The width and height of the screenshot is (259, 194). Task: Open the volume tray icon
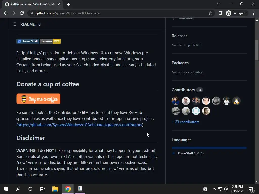pos(226,189)
